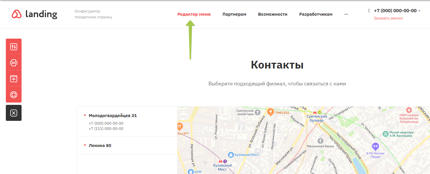Open the Возможности menu item
The width and height of the screenshot is (430, 174).
[273, 14]
